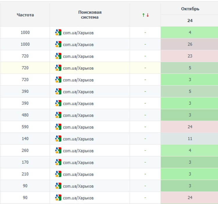Image resolution: width=218 pixels, height=204 pixels.
Task: Click the pink position cell showing 23
Action: (189, 56)
